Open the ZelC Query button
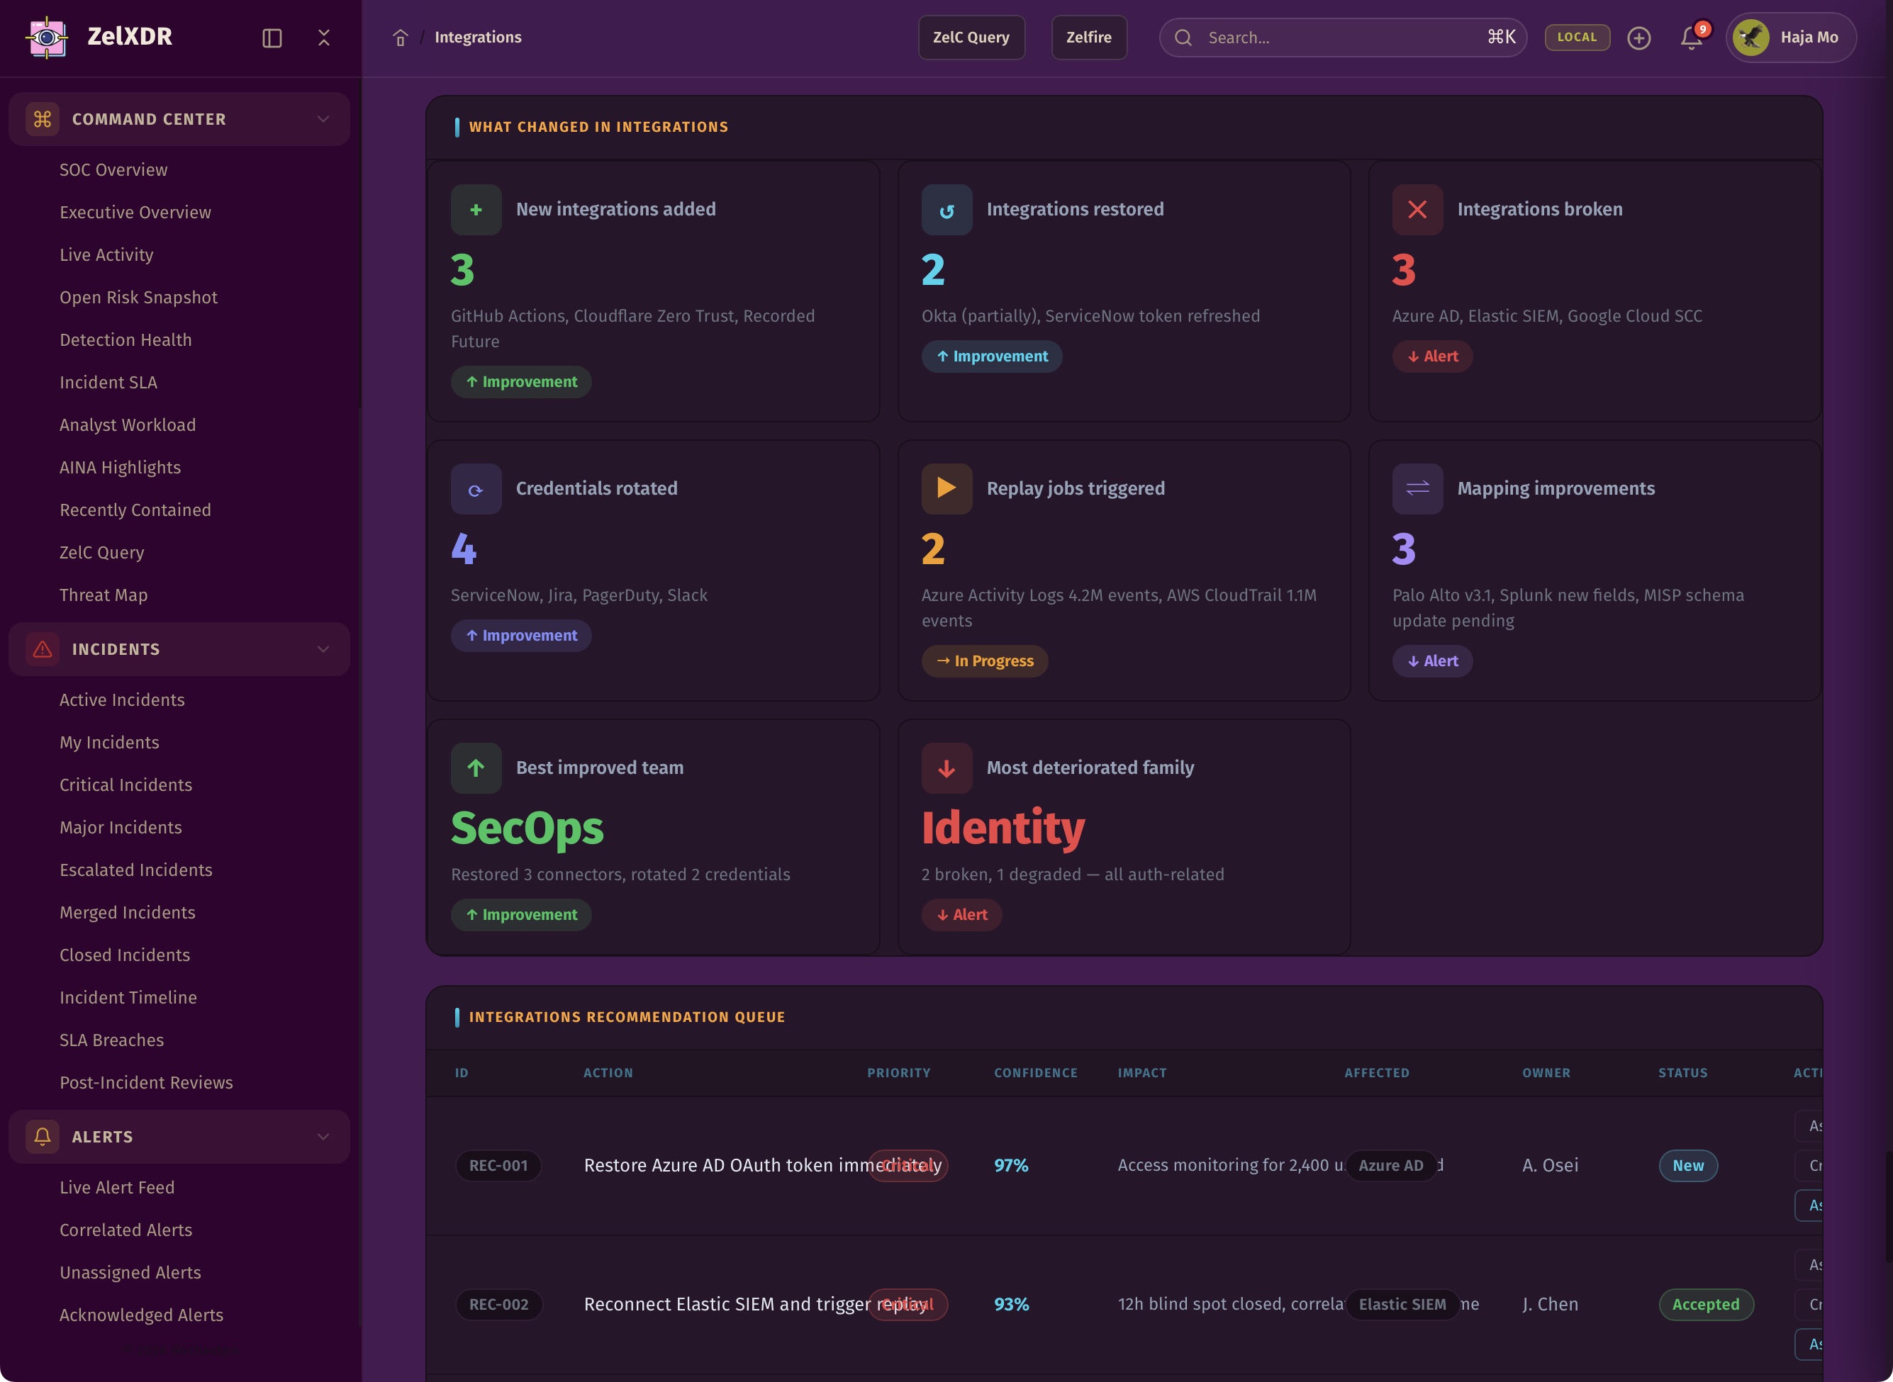The height and width of the screenshot is (1382, 1893). tap(971, 38)
